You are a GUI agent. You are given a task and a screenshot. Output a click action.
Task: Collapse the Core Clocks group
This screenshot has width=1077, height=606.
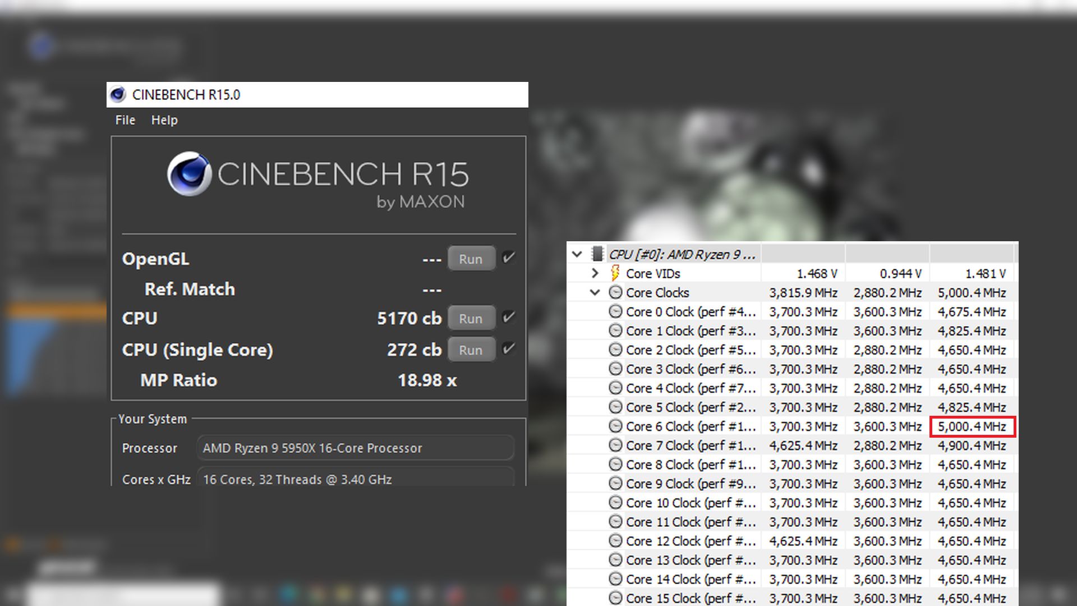tap(595, 292)
